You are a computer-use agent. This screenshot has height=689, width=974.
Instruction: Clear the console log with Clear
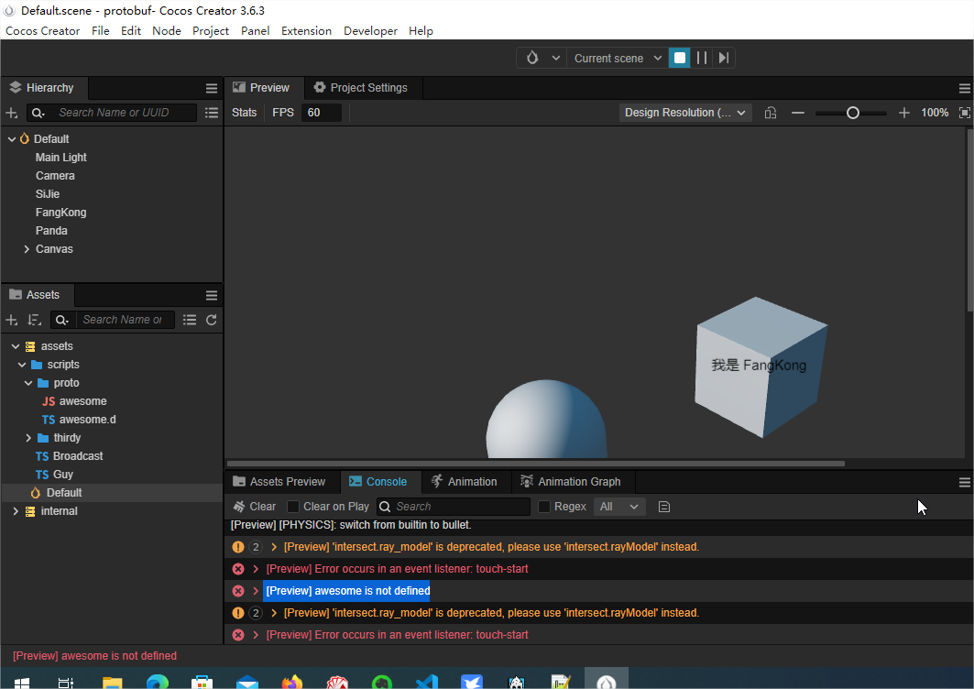tap(254, 507)
